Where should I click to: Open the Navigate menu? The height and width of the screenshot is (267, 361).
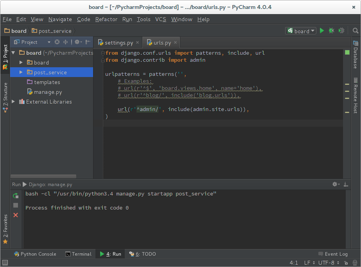60,19
